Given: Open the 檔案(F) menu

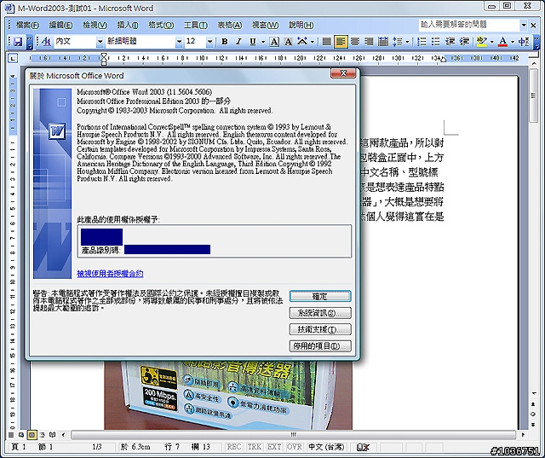Looking at the screenshot, I should click(28, 26).
